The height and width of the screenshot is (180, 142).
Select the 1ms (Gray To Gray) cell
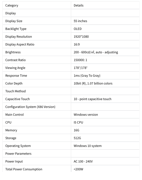click(105, 75)
